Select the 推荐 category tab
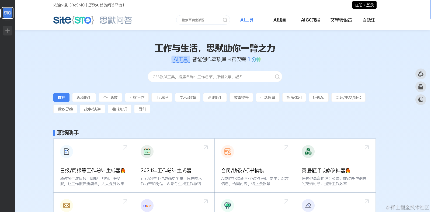Image resolution: width=431 pixels, height=212 pixels. (61, 98)
